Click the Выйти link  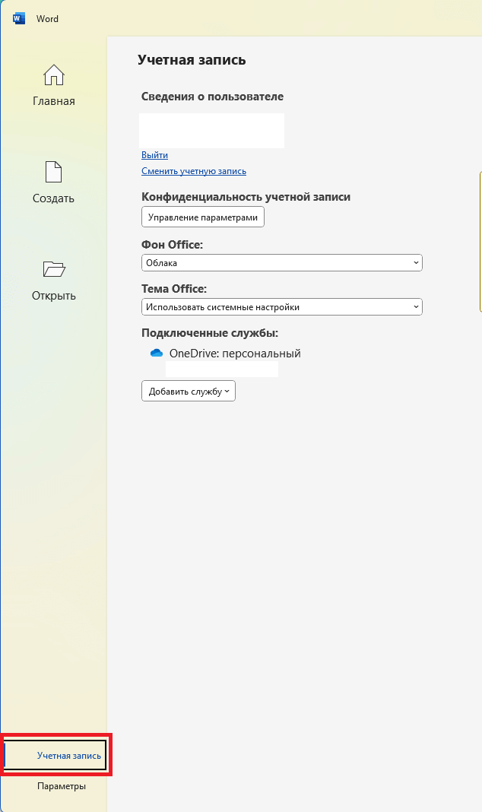154,155
